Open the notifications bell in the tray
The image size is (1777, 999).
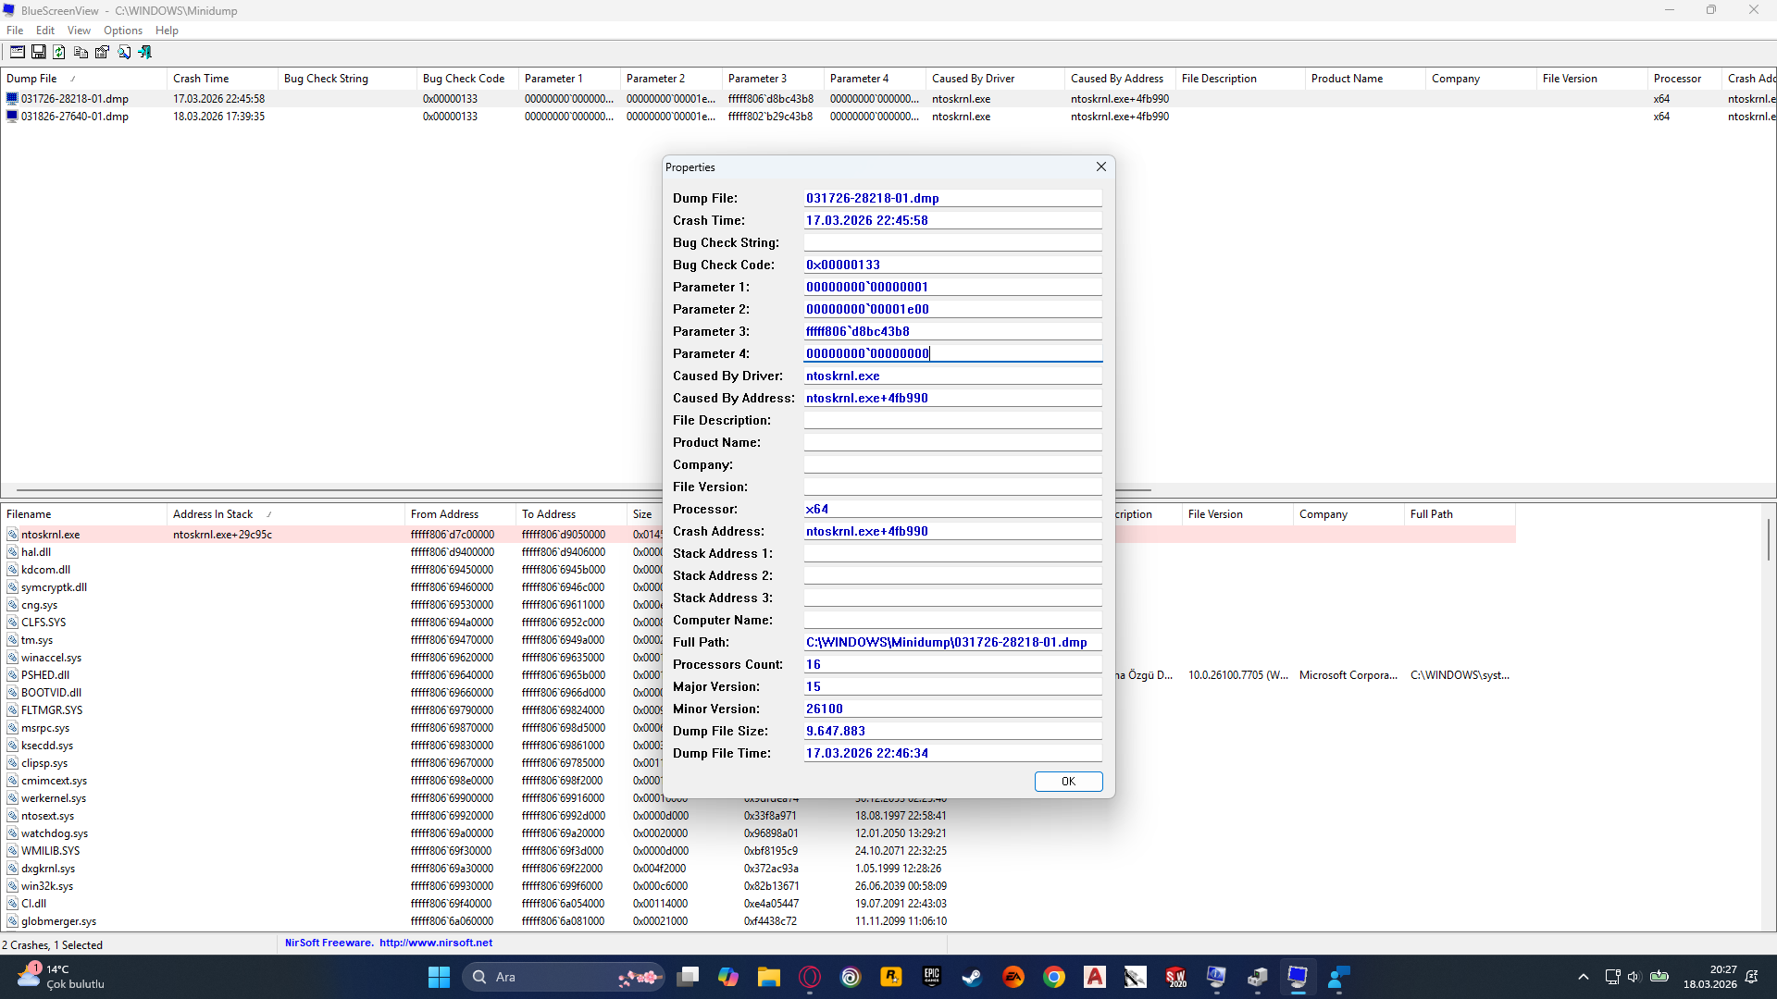1752,977
